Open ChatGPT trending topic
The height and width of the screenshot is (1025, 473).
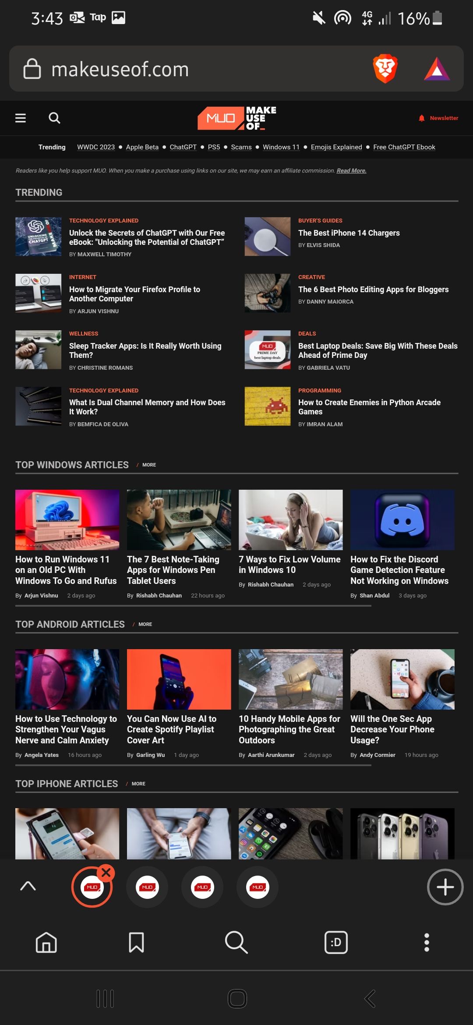point(183,147)
